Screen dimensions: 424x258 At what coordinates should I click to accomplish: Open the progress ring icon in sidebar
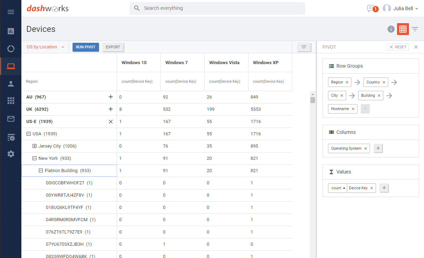(11, 49)
